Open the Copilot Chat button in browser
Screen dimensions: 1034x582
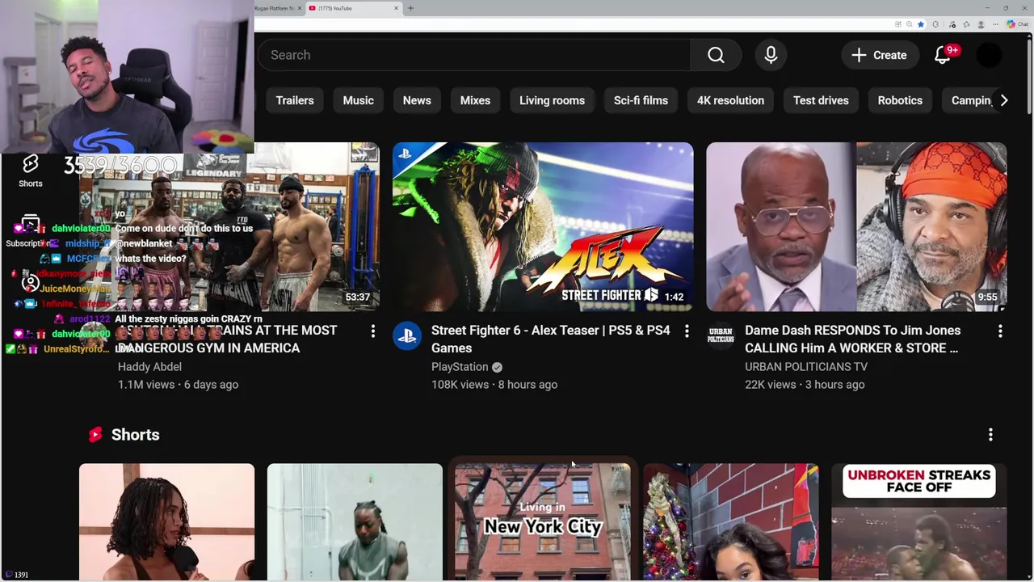click(1018, 24)
